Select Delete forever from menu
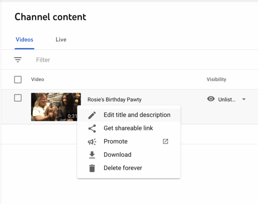The height and width of the screenshot is (204, 258). pos(123,168)
